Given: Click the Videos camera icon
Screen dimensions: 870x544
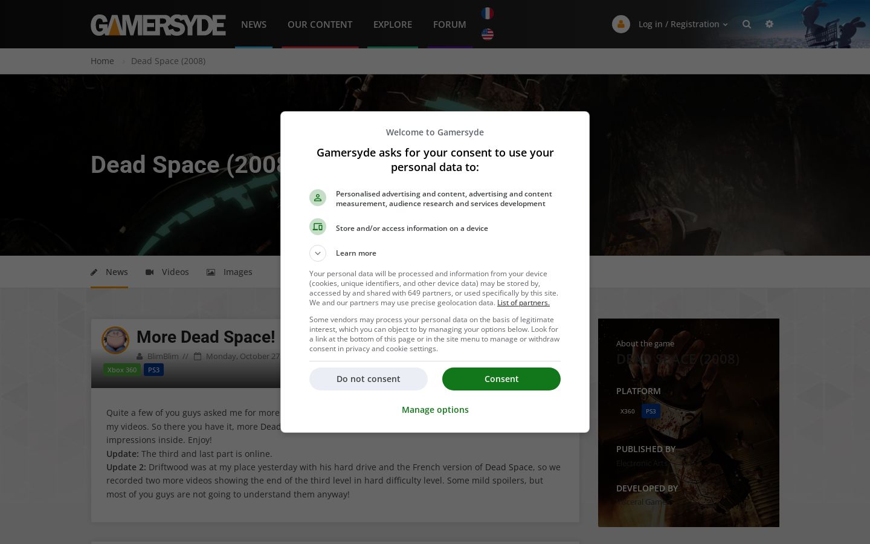Looking at the screenshot, I should coord(150,272).
